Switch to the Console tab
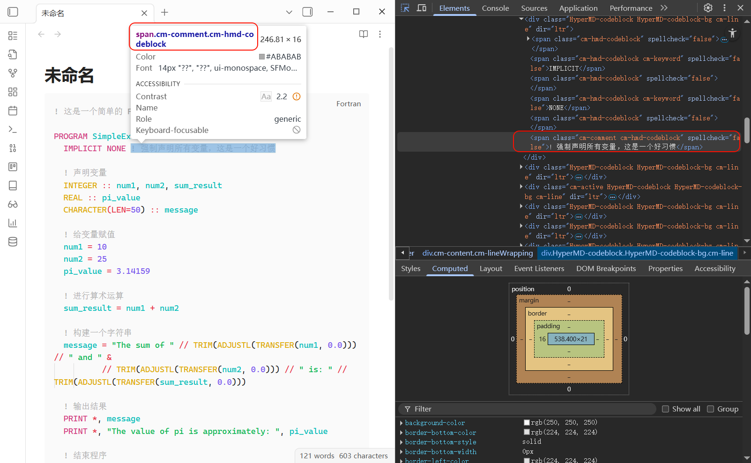 point(495,8)
